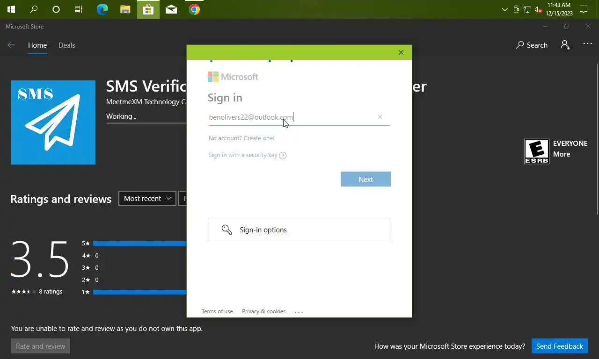The image size is (599, 359).
Task: Open dialog footer ellipsis menu
Action: pyautogui.click(x=299, y=312)
